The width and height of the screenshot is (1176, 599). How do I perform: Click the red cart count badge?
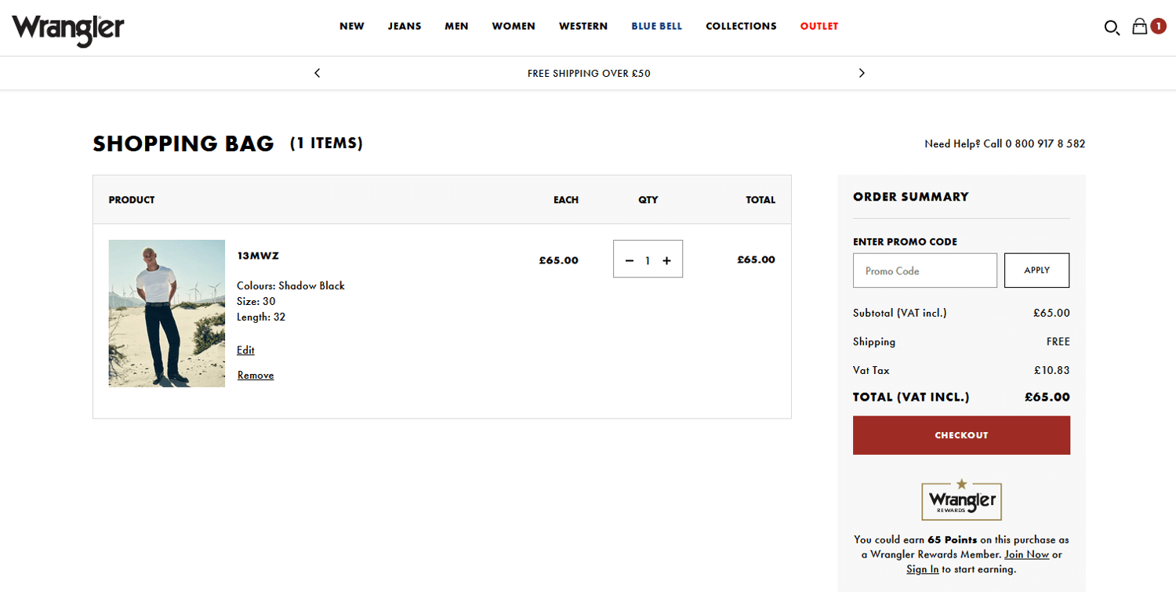(x=1159, y=26)
